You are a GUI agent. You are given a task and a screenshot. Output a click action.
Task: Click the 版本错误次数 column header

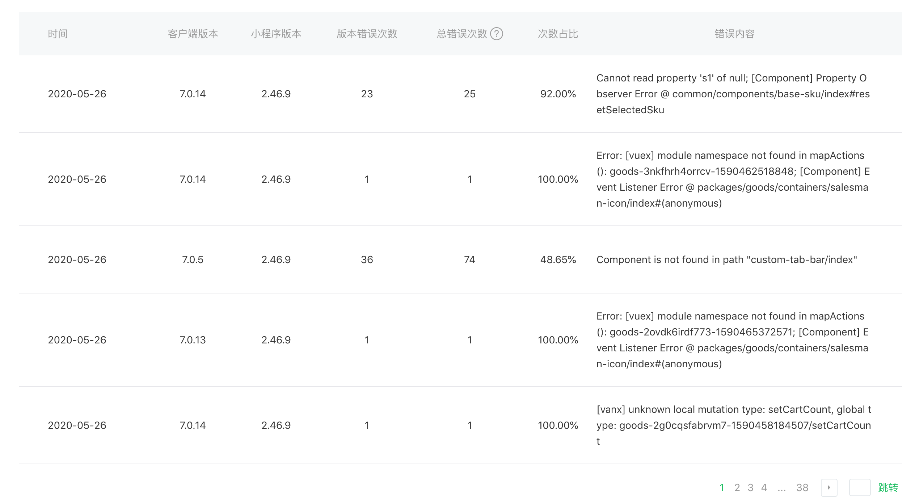[367, 34]
